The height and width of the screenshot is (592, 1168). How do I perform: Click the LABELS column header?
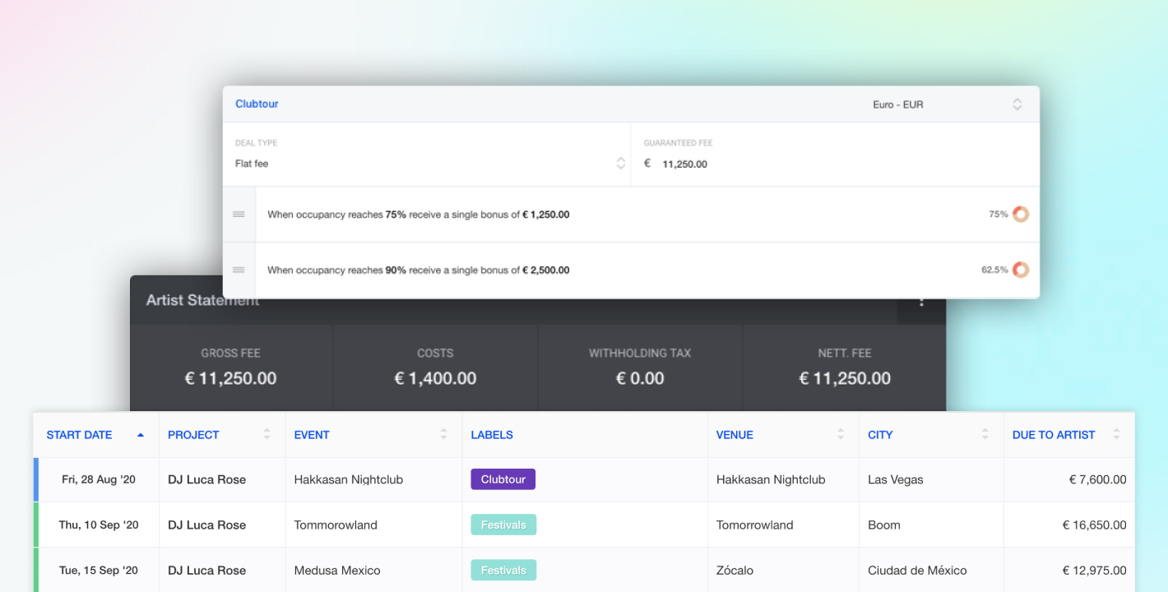[492, 434]
